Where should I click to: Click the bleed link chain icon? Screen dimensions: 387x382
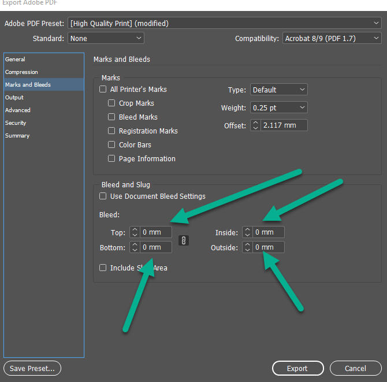184,240
